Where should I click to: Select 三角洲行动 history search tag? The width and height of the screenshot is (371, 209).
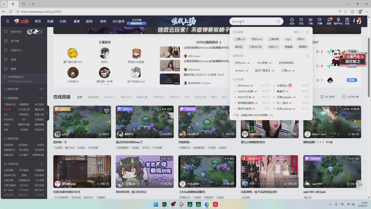(256, 47)
